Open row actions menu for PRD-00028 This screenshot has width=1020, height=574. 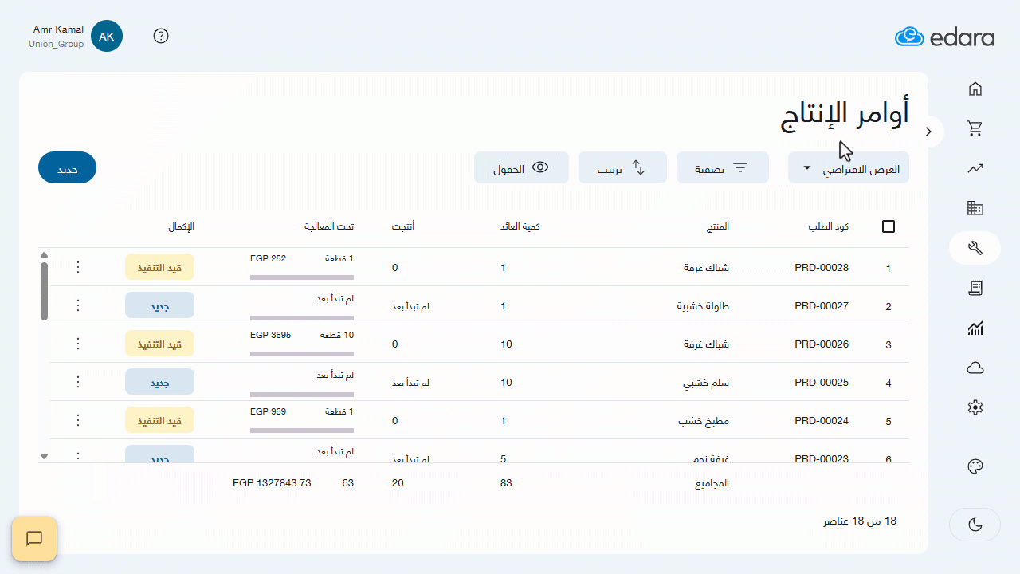click(78, 267)
